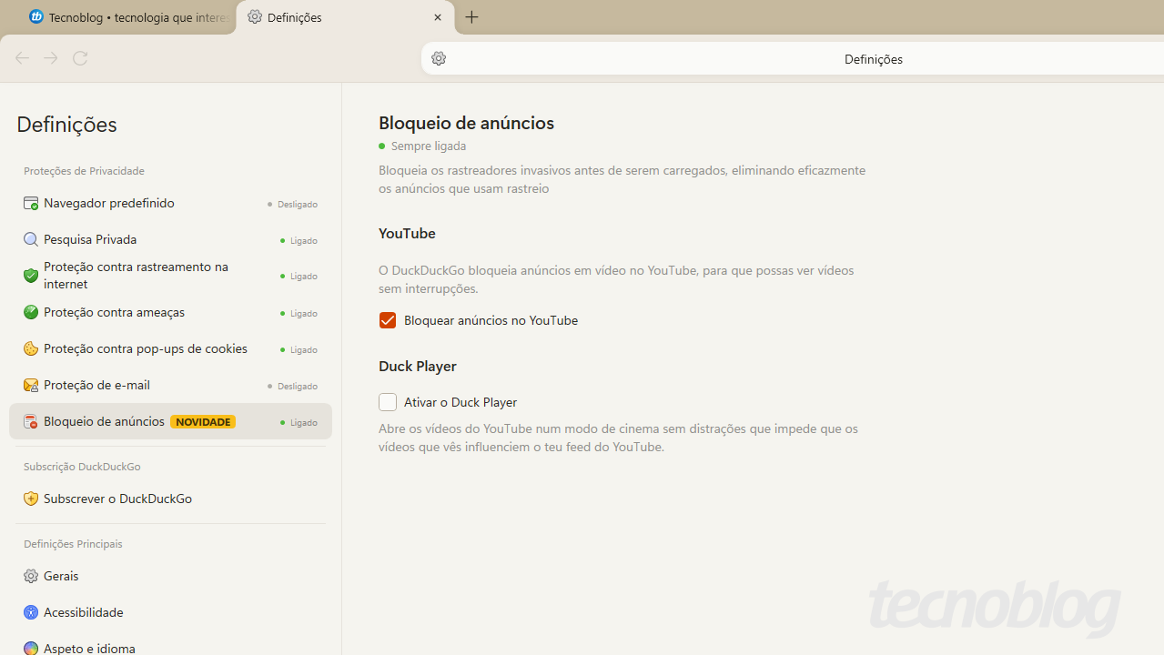This screenshot has height=655, width=1164.
Task: Select Bloqueio de anúncios in sidebar
Action: click(170, 422)
